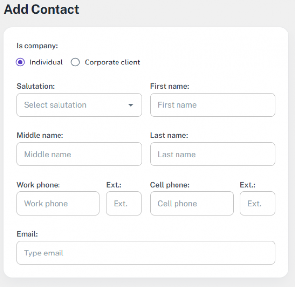295x287 pixels.
Task: Click the 'First name:' field label
Action: pos(170,86)
